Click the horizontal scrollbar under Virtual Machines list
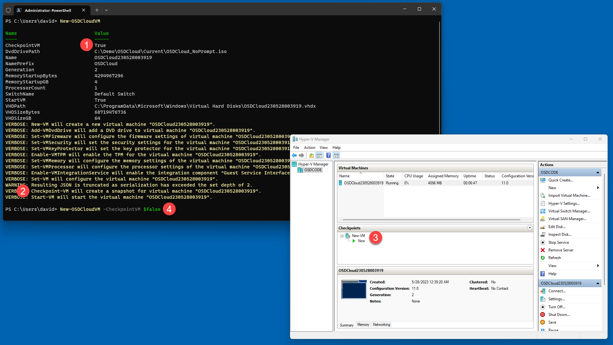The image size is (613, 345). coord(431,220)
